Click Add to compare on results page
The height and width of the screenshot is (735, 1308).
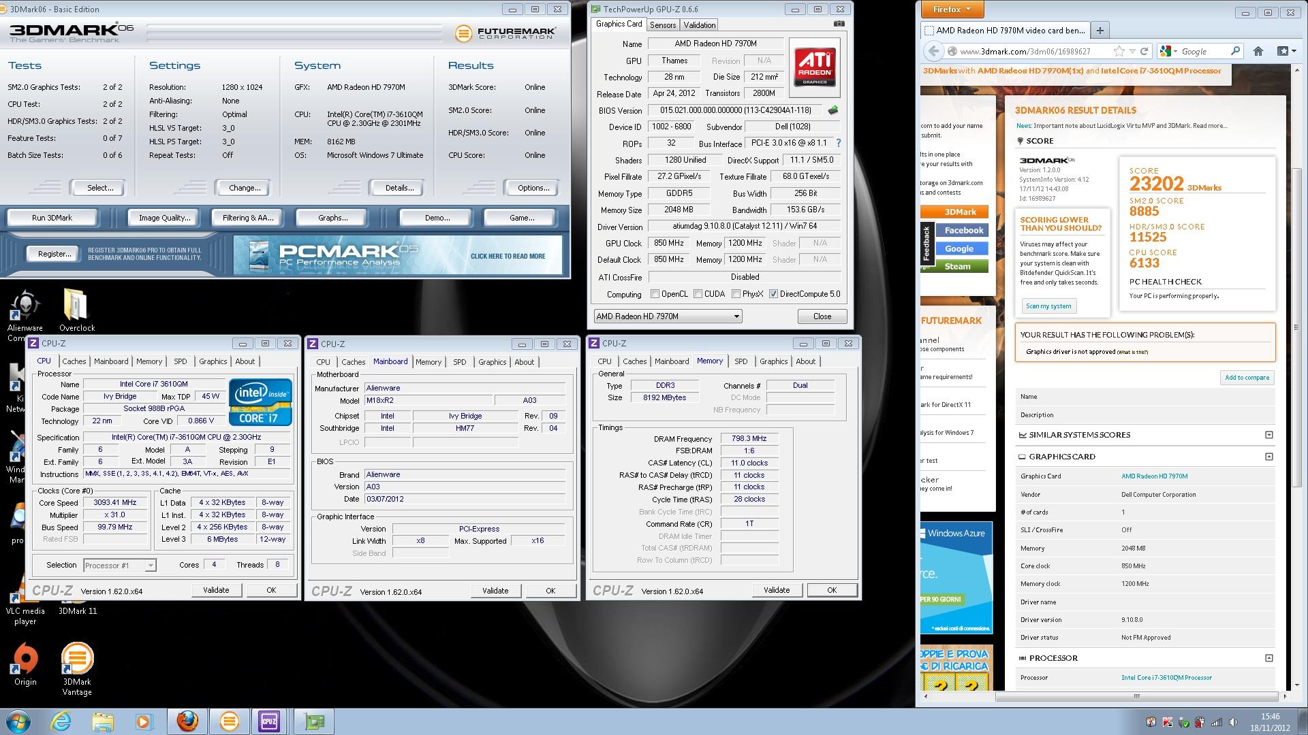1247,378
